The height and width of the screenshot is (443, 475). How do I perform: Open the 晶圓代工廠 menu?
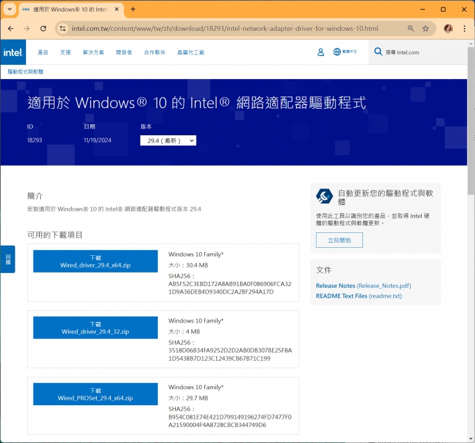click(190, 53)
